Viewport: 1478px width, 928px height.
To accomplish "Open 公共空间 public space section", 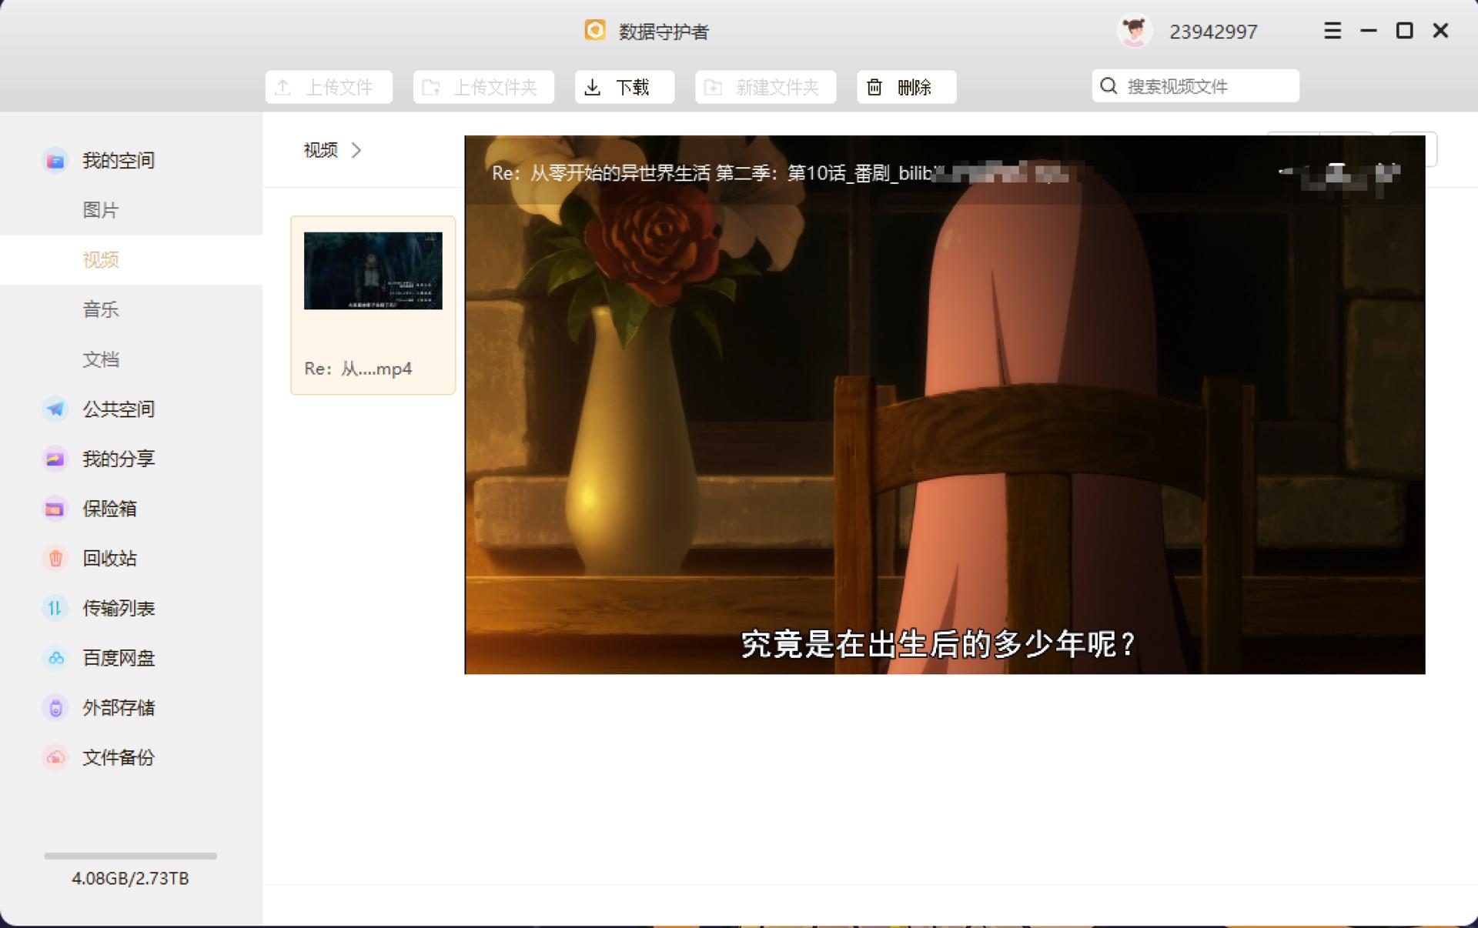I will coord(119,409).
